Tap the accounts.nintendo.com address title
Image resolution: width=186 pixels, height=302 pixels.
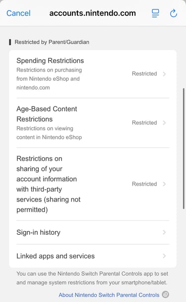coord(93,13)
